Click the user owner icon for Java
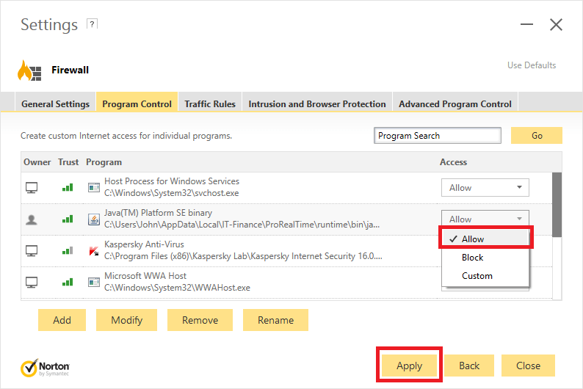 [x=32, y=219]
